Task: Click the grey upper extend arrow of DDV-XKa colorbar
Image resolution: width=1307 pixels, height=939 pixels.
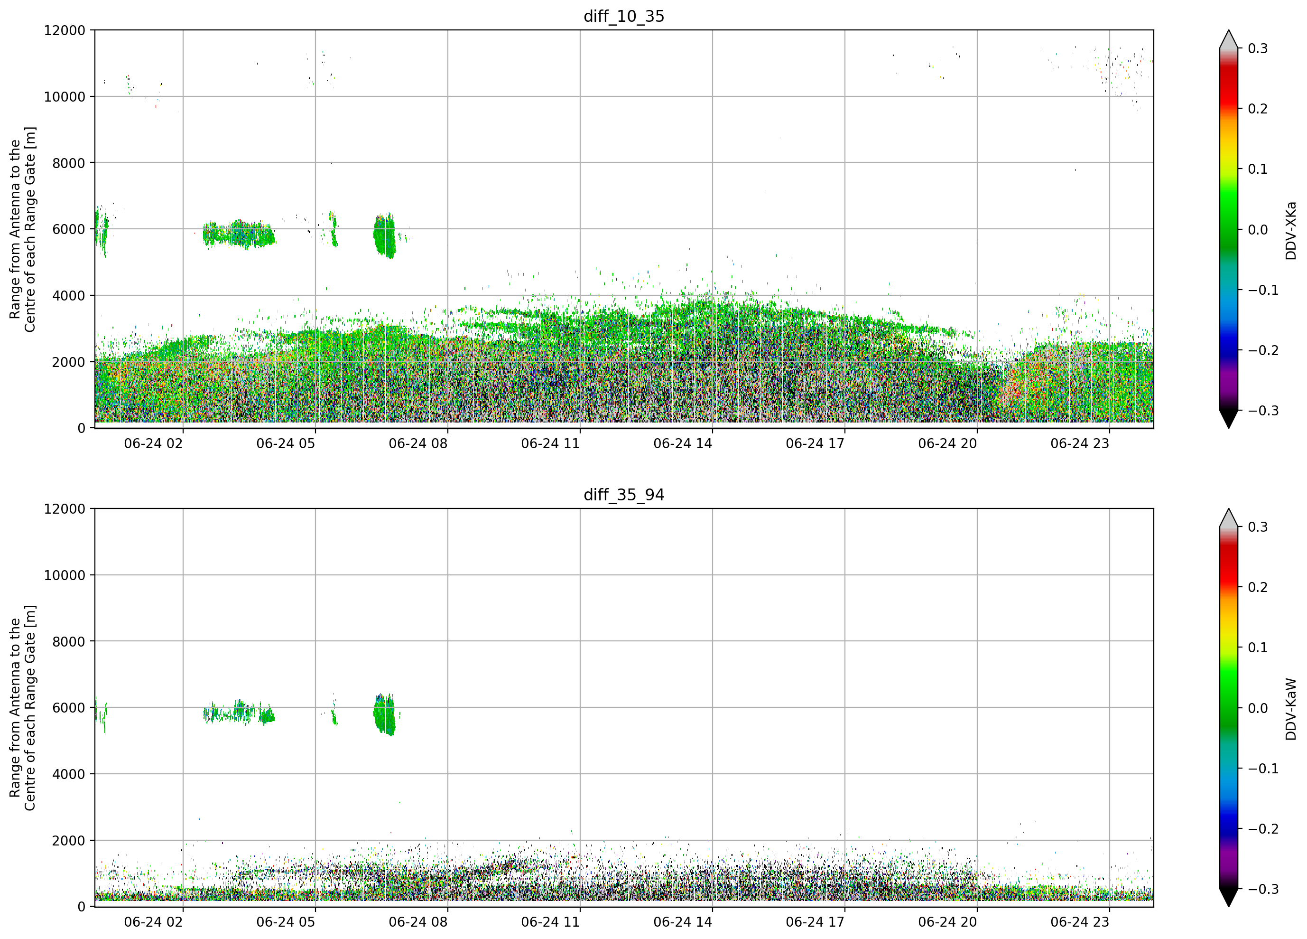Action: click(x=1229, y=40)
